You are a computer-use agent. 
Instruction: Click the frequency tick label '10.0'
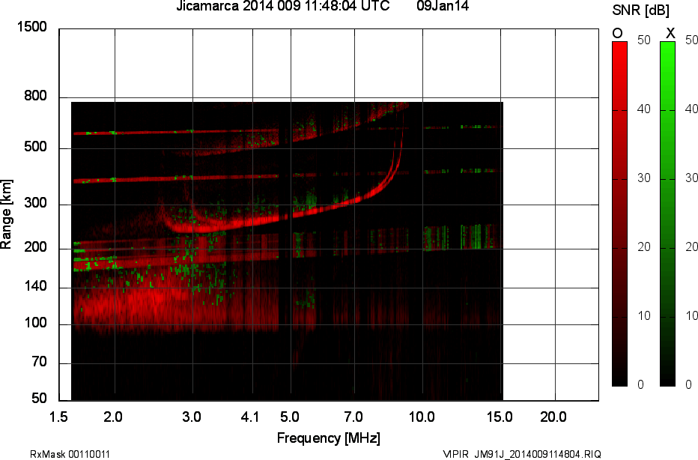(x=422, y=417)
